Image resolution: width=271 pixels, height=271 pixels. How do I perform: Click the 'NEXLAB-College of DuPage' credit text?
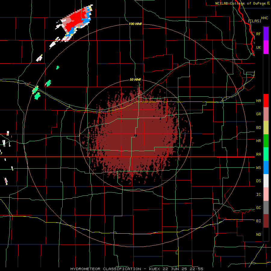tap(240, 3)
